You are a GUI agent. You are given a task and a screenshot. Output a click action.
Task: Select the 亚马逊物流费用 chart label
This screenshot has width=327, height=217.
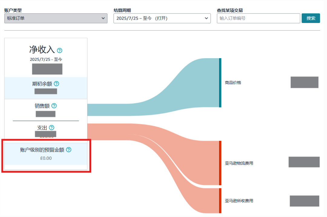pos(239,163)
